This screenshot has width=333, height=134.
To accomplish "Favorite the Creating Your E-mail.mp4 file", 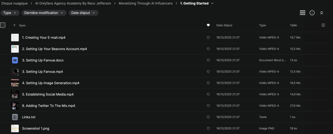I will pyautogui.click(x=208, y=38).
